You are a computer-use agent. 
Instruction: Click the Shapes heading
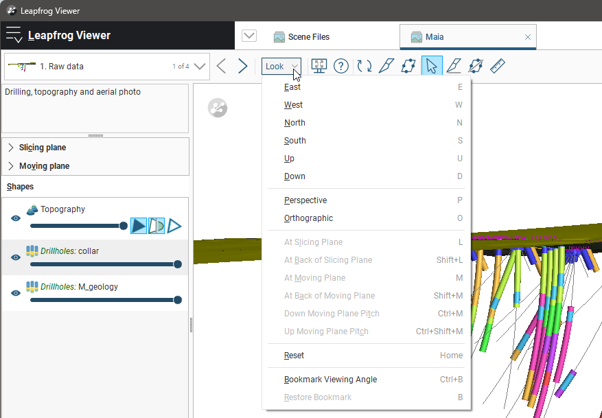[20, 187]
